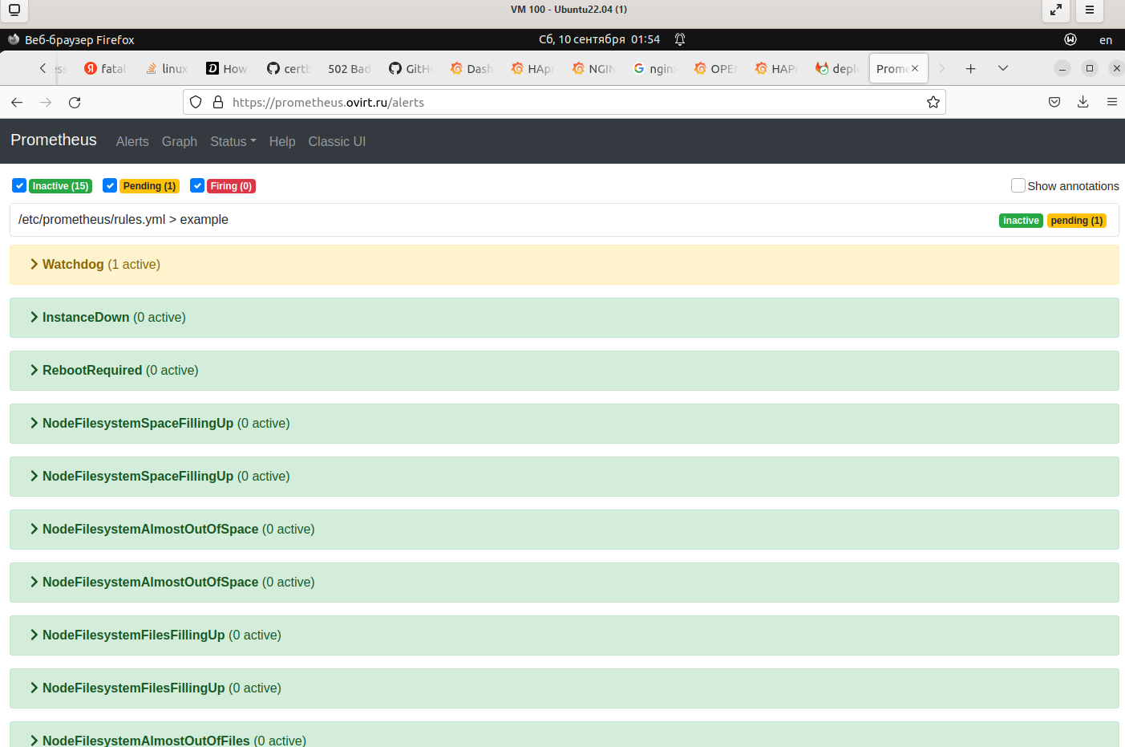1125x747 pixels.
Task: Toggle fullscreen of the VM viewer window
Action: click(1056, 10)
